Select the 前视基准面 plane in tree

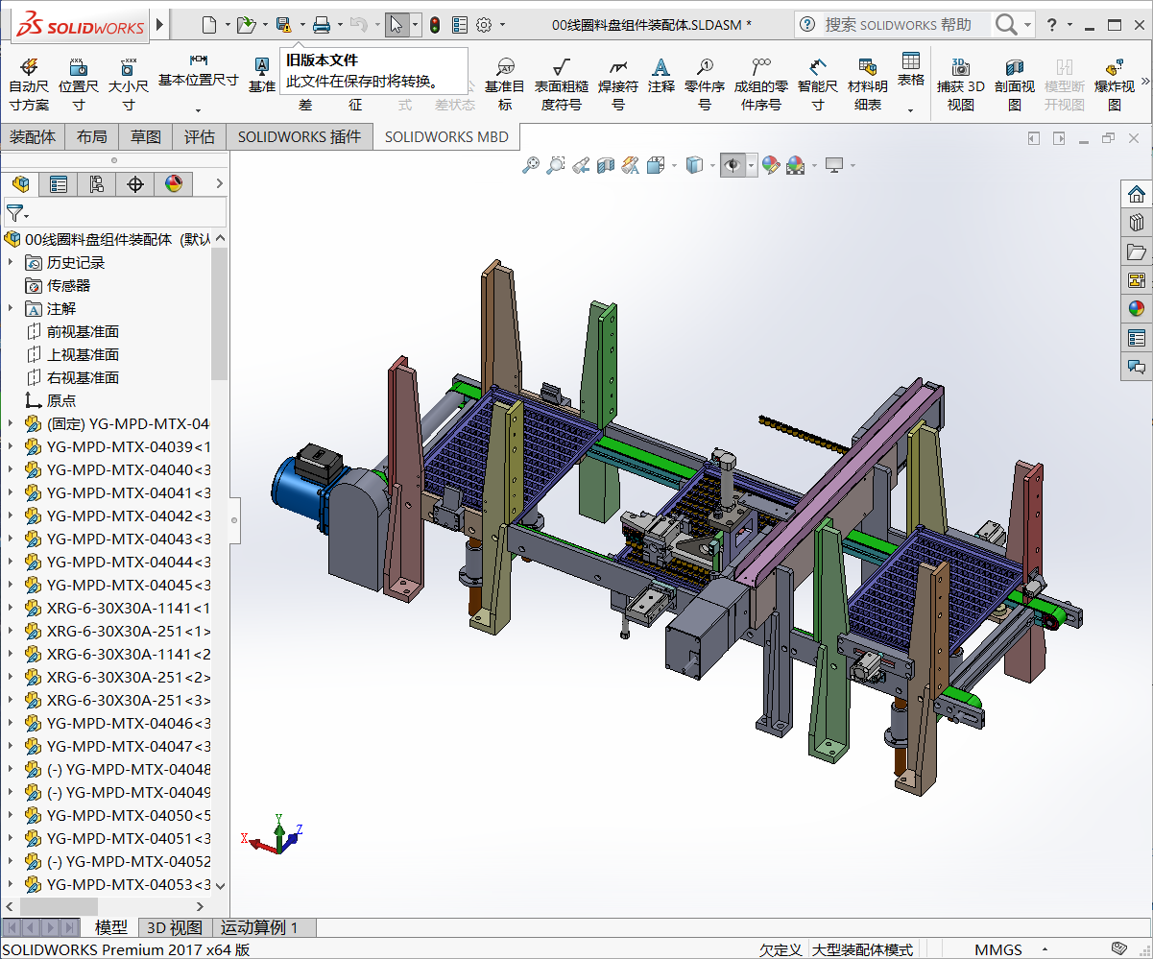point(83,331)
